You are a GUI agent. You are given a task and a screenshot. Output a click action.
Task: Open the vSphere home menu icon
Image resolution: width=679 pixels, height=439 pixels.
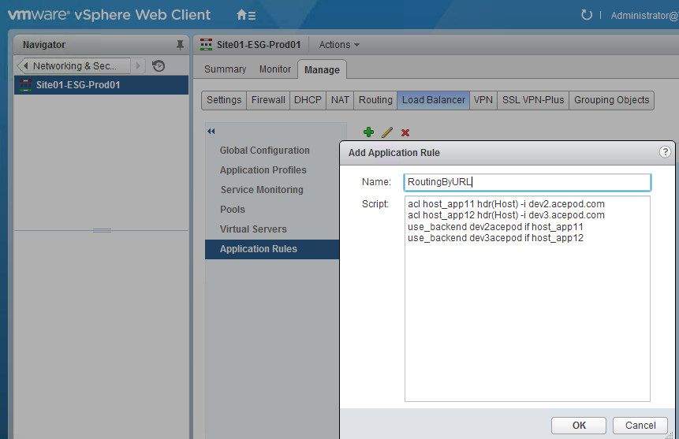pyautogui.click(x=246, y=15)
